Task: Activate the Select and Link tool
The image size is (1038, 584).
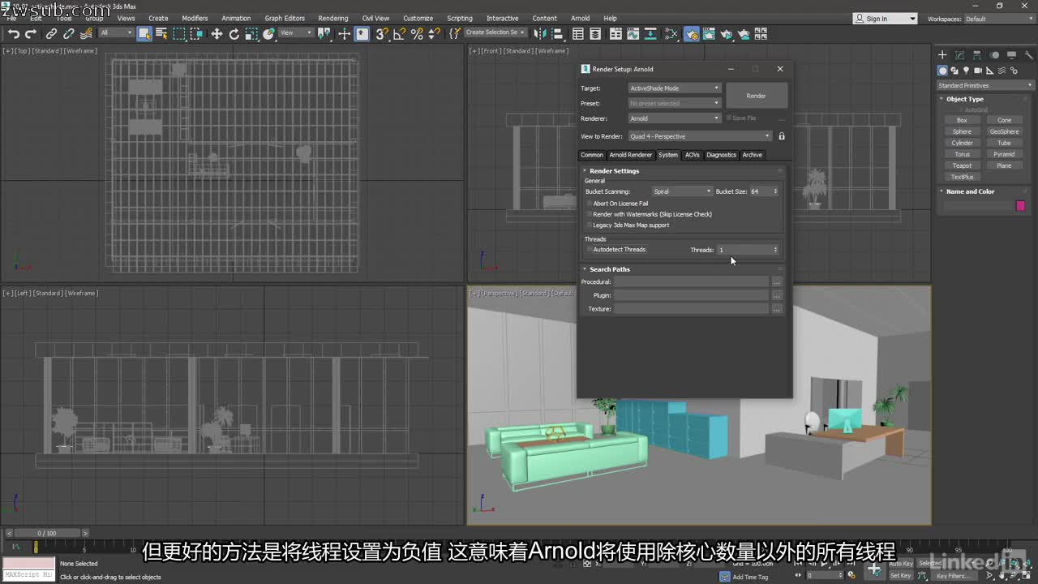Action: click(51, 34)
